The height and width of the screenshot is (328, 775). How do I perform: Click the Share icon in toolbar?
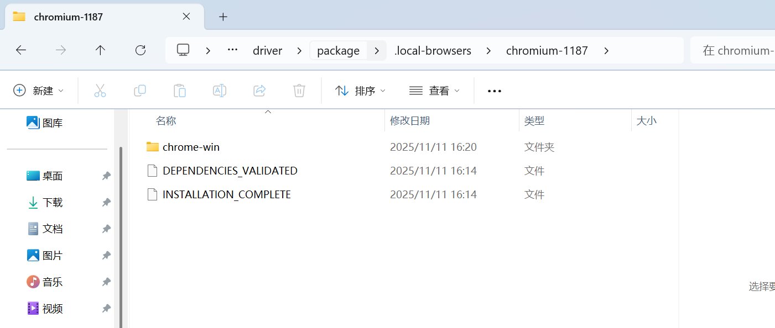click(259, 91)
